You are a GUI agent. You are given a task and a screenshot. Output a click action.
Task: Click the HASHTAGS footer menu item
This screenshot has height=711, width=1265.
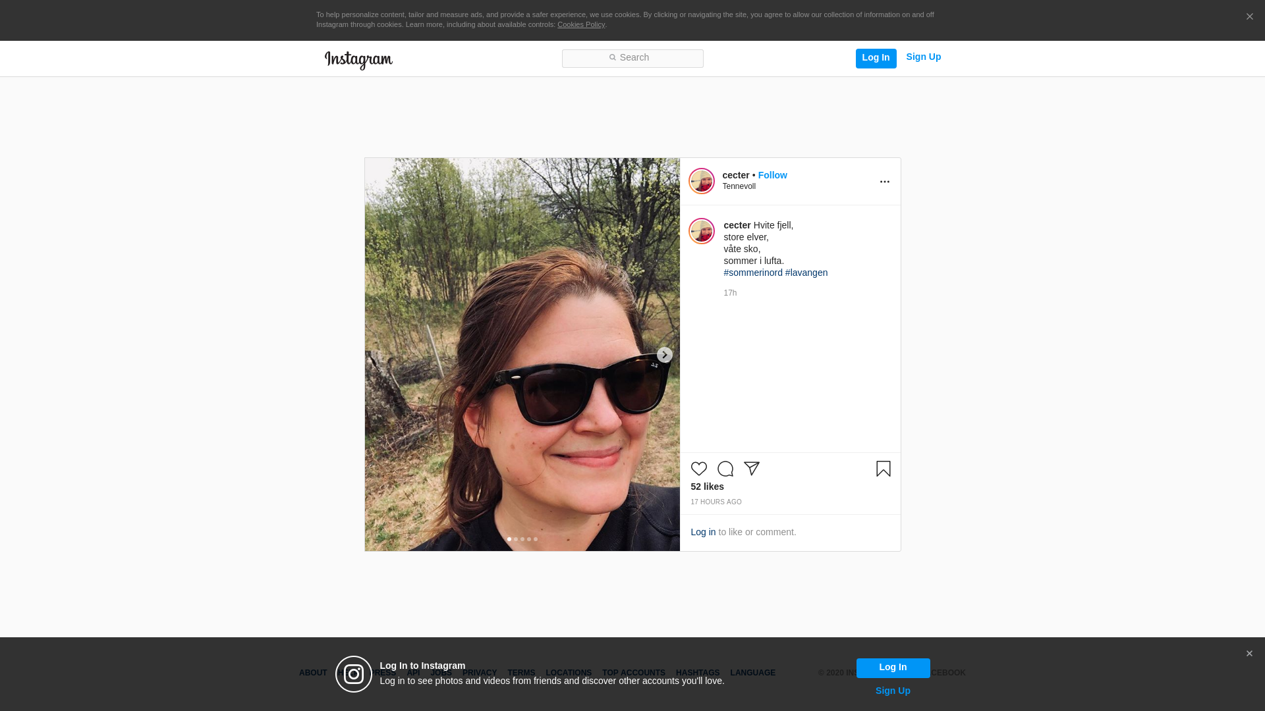[x=697, y=673]
